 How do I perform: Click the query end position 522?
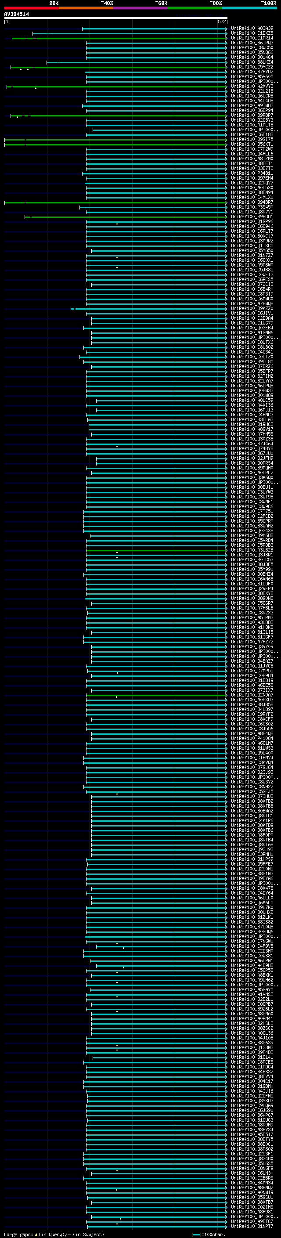pyautogui.click(x=221, y=22)
